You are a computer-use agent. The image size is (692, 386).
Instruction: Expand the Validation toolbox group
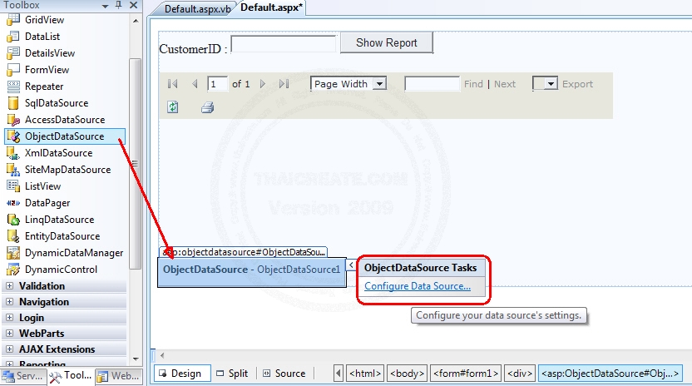coord(9,285)
